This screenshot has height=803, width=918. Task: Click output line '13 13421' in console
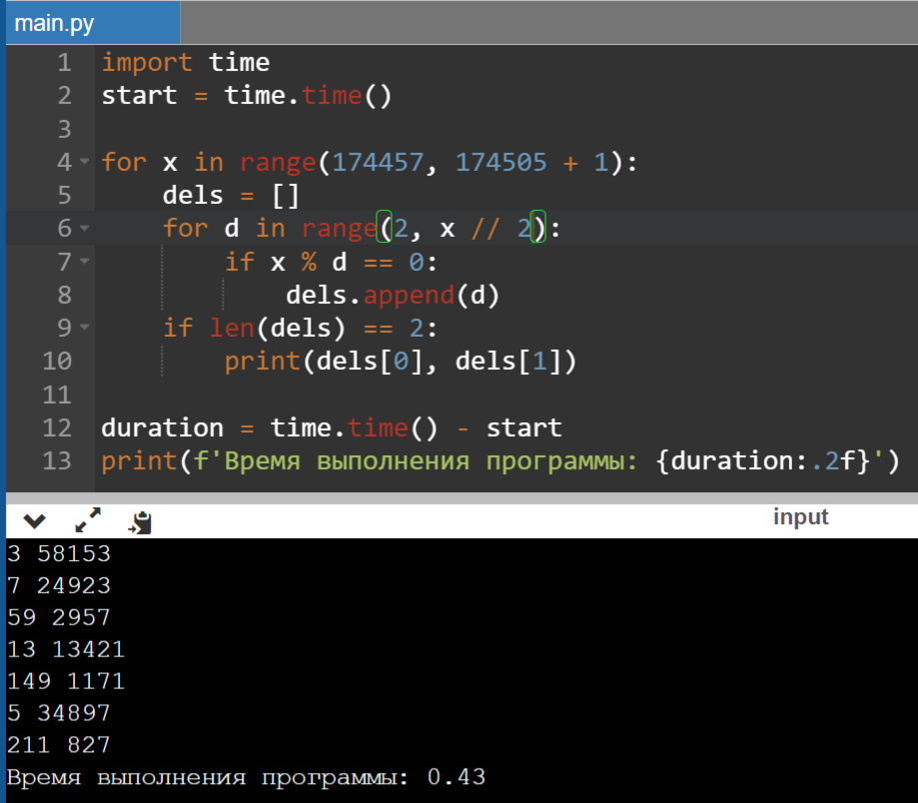coord(66,649)
